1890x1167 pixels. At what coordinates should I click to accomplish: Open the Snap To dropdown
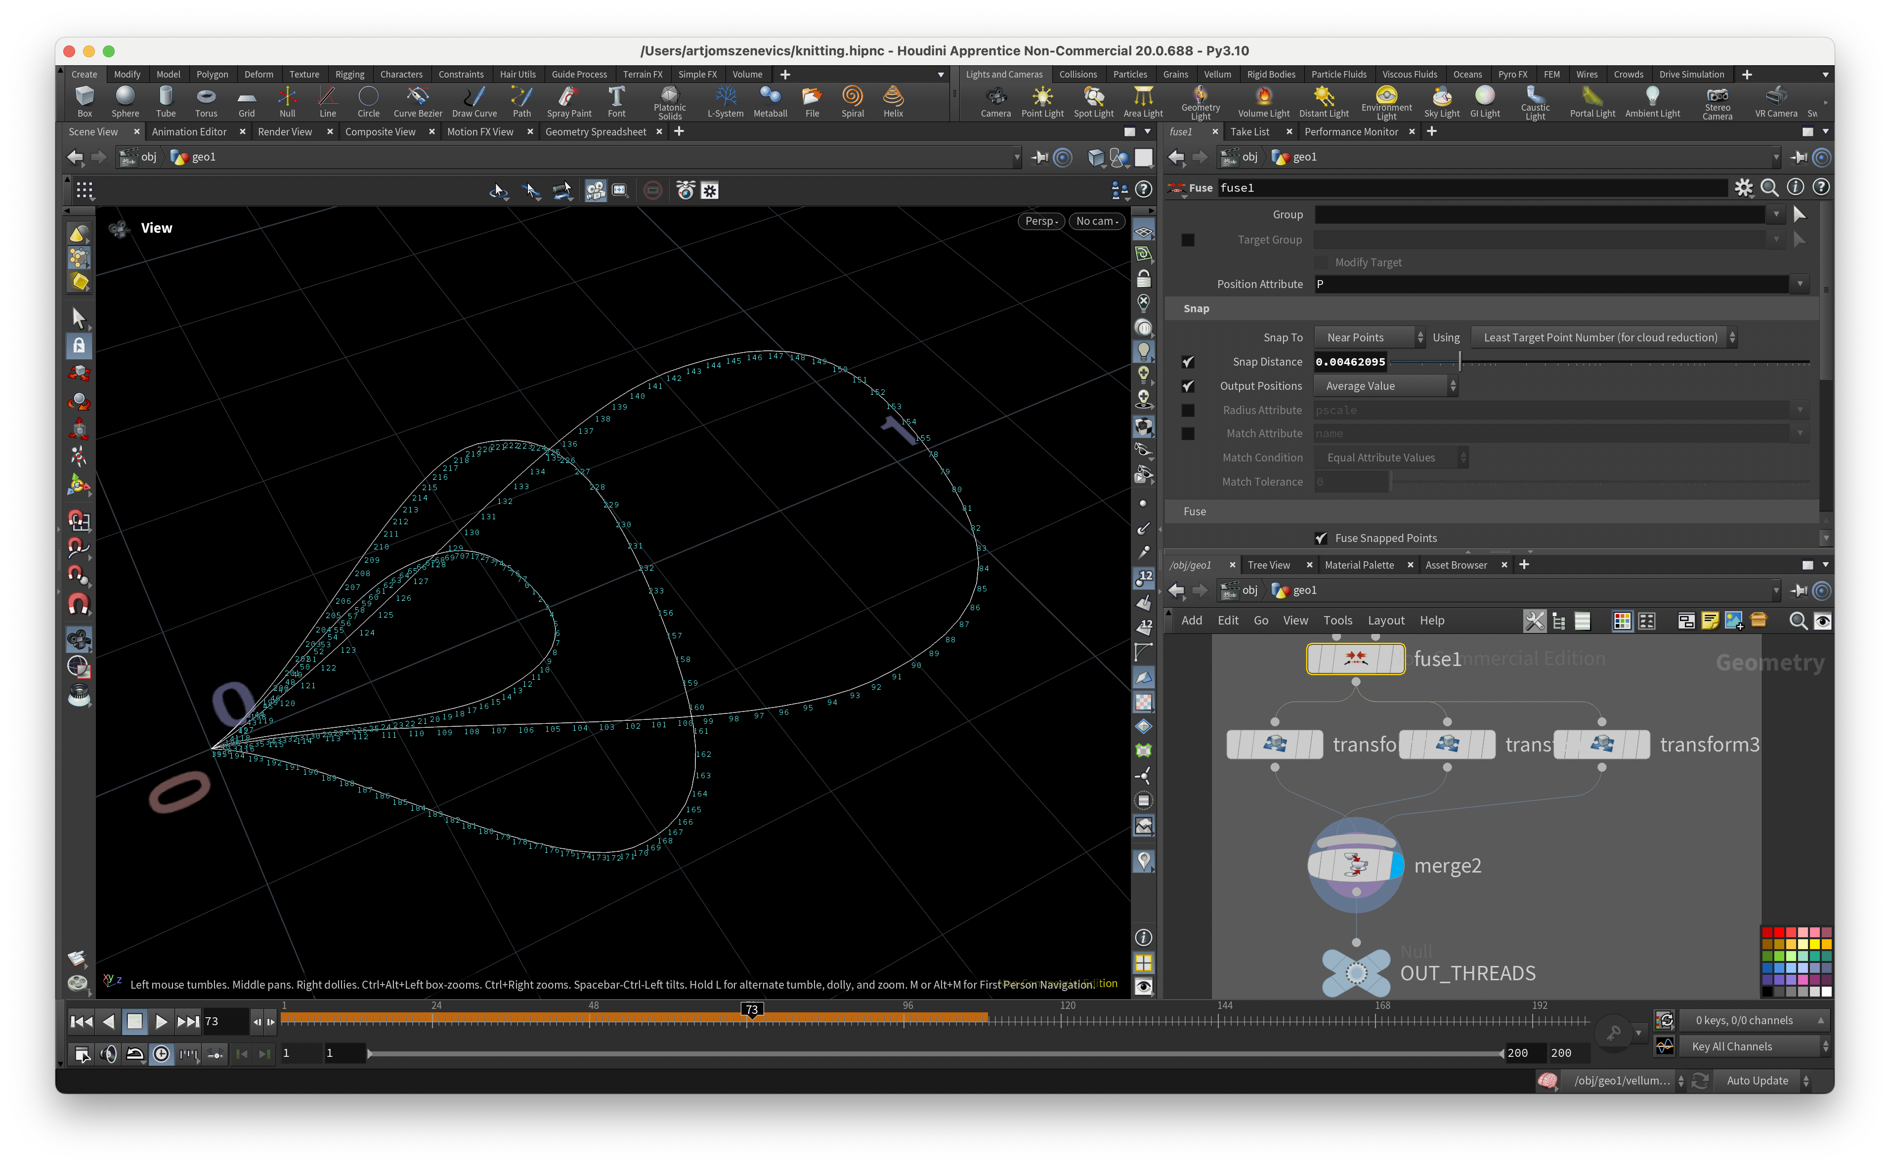(1370, 337)
